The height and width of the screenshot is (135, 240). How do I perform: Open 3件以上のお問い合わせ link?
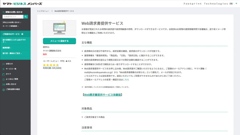[12, 22]
